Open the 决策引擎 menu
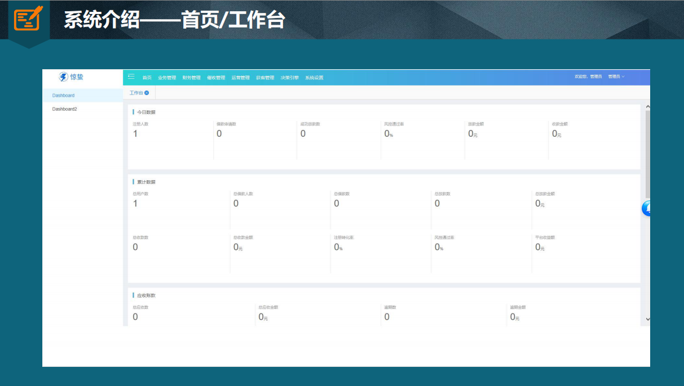Image resolution: width=684 pixels, height=386 pixels. pyautogui.click(x=289, y=78)
